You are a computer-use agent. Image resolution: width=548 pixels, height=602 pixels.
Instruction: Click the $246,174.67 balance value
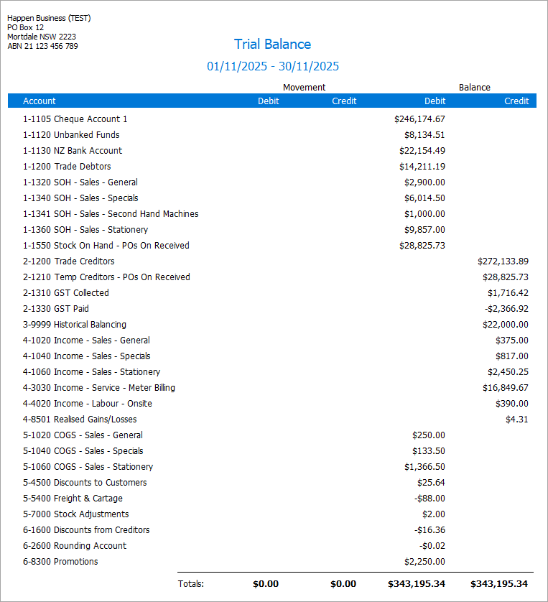(419, 119)
